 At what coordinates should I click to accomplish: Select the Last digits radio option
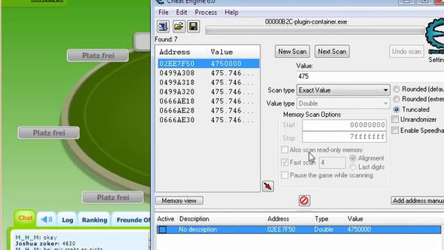[x=353, y=167]
